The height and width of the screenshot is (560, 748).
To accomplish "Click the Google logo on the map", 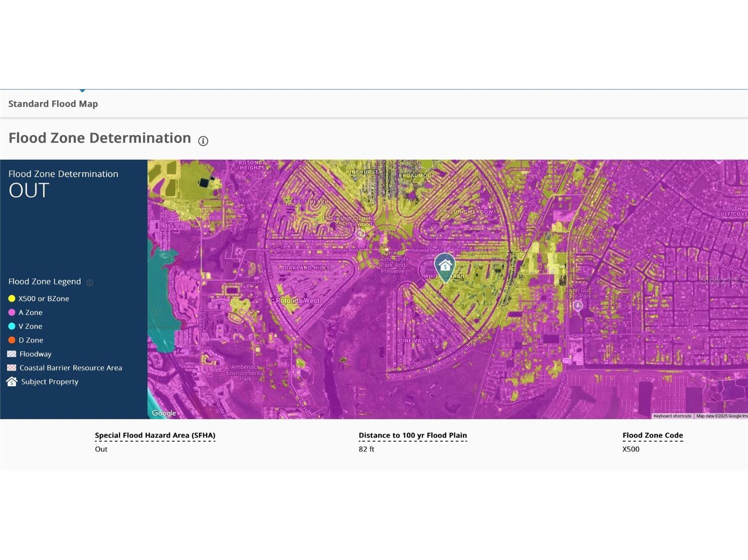I will click(164, 413).
